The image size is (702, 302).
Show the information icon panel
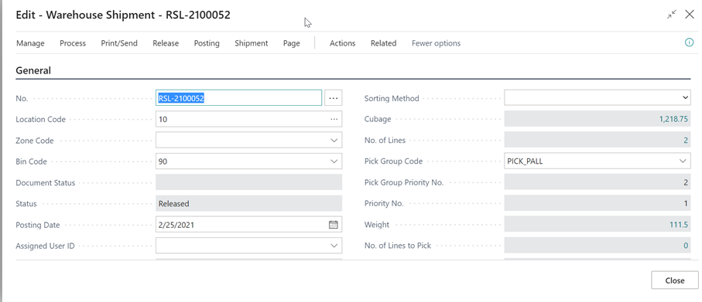[690, 42]
